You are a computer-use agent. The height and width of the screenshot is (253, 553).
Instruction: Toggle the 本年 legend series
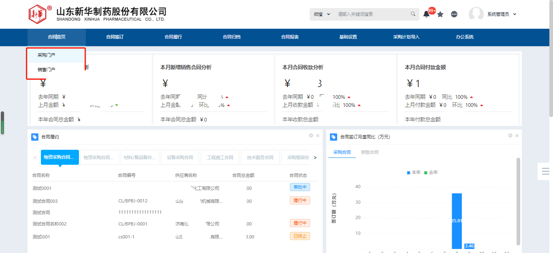pyautogui.click(x=414, y=172)
